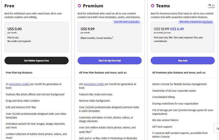Click the Teams crown icon

[x=153, y=6]
